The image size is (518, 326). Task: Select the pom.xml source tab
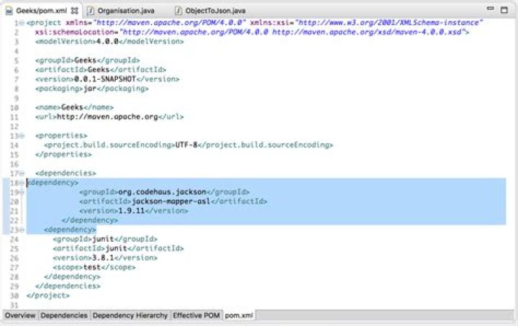pyautogui.click(x=239, y=315)
